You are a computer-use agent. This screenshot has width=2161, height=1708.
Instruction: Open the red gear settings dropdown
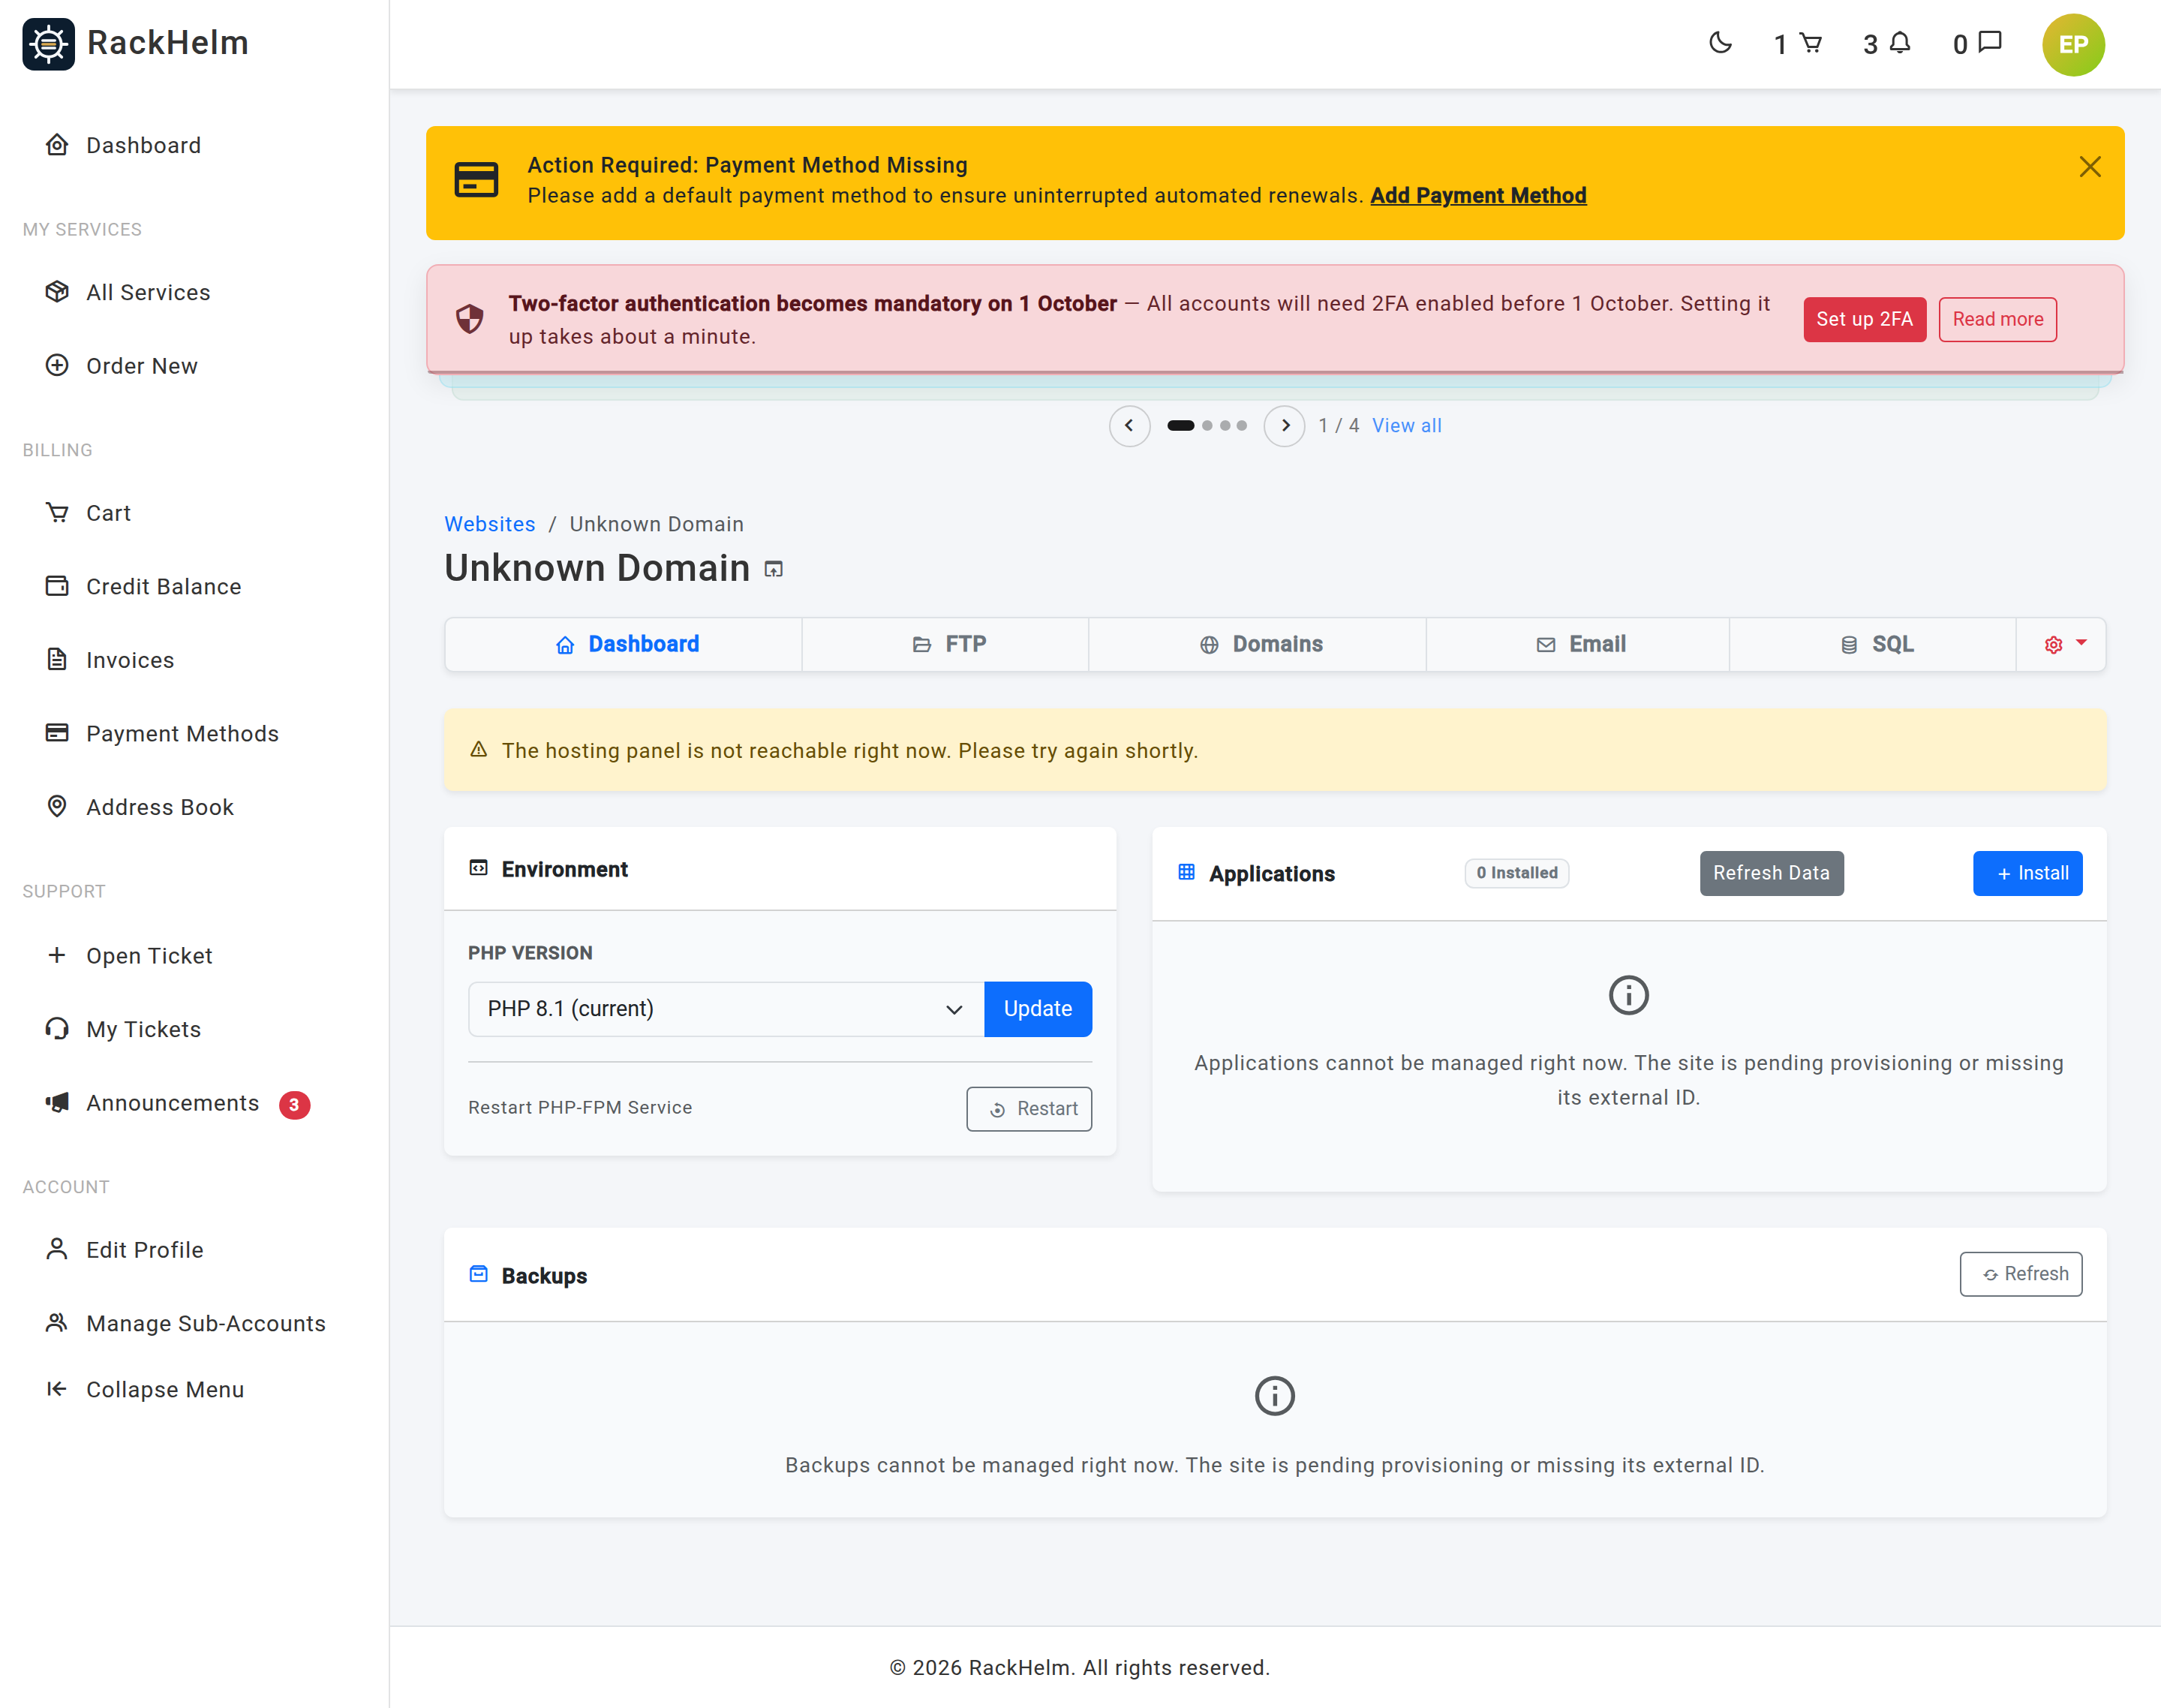tap(2062, 644)
